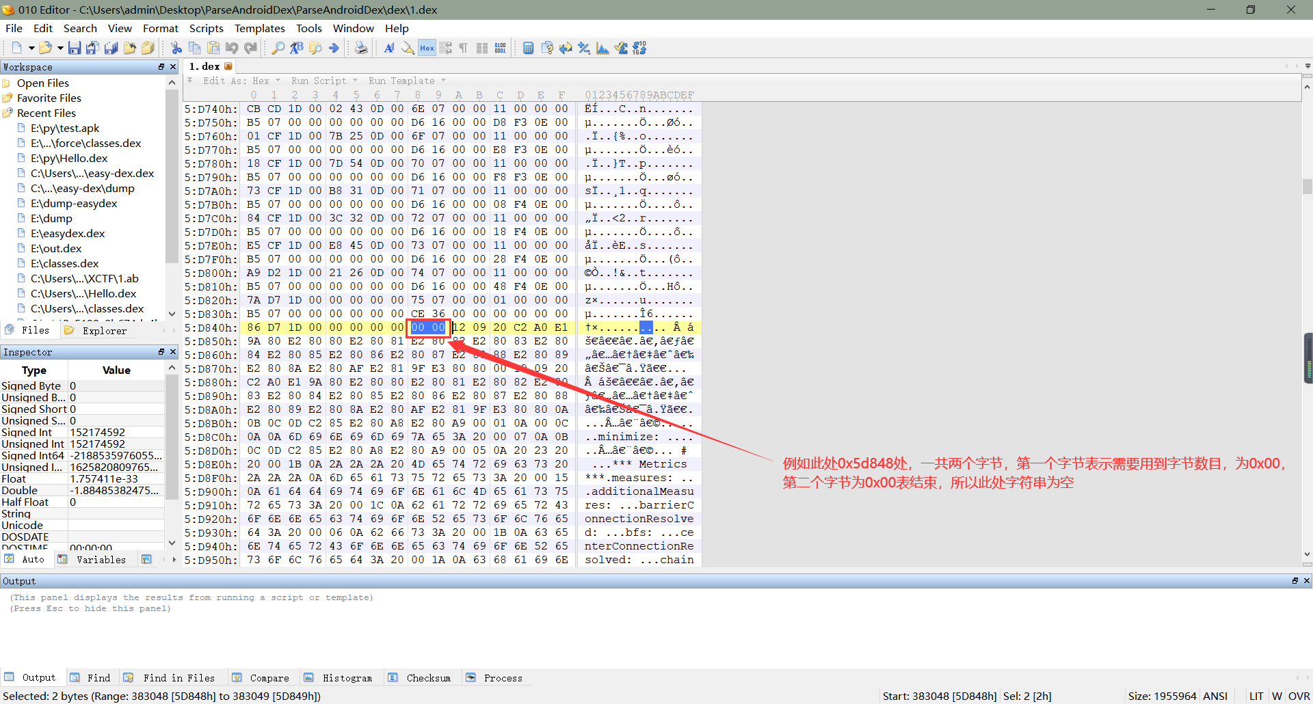This screenshot has height=704, width=1313.
Task: Close the Output panel
Action: [1307, 580]
